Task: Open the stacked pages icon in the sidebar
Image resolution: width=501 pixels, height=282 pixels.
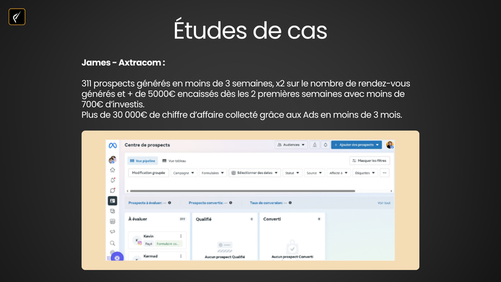Action: tap(112, 211)
